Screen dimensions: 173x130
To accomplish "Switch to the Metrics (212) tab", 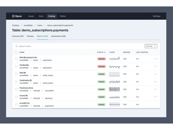I will [x=42, y=36].
